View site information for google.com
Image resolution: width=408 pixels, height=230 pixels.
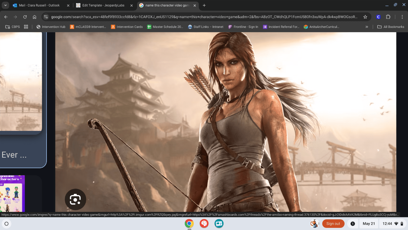46,17
